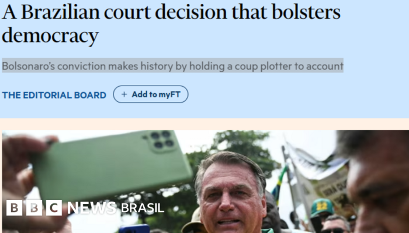Click the C block of the BBC logo
Image resolution: width=409 pixels, height=233 pixels.
54,207
